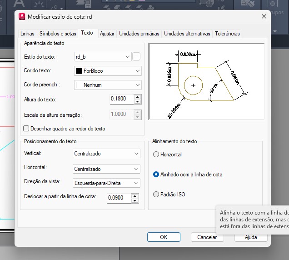Click the text style browse ellipsis button
289x260 pixels.
136,57
